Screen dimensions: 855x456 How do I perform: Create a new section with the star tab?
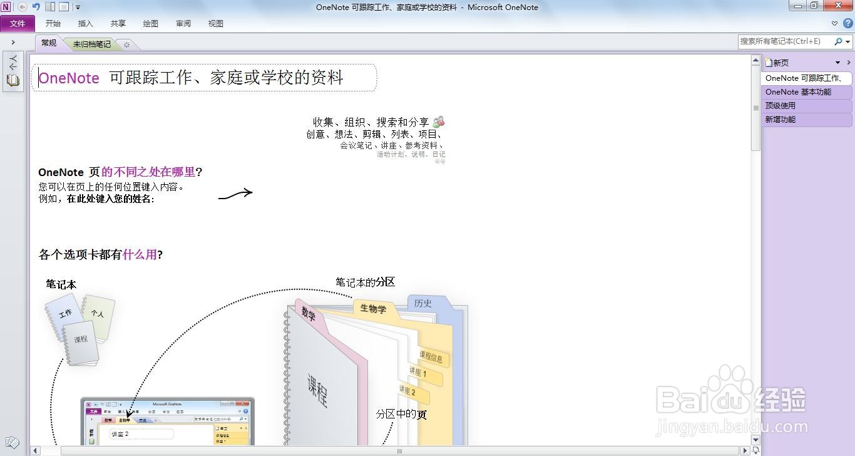127,44
